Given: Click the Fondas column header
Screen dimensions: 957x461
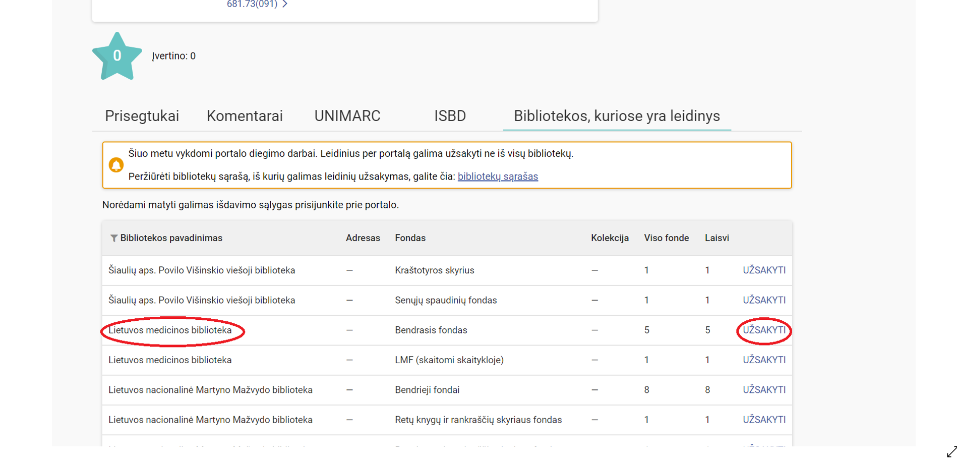Looking at the screenshot, I should (410, 238).
